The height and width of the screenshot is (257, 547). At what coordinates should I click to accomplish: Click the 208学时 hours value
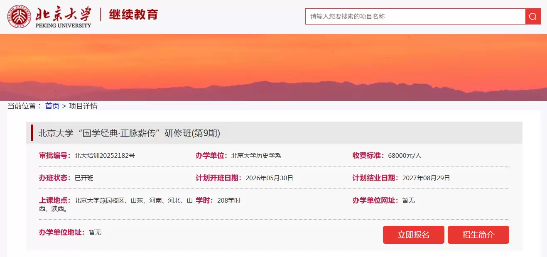pyautogui.click(x=229, y=201)
